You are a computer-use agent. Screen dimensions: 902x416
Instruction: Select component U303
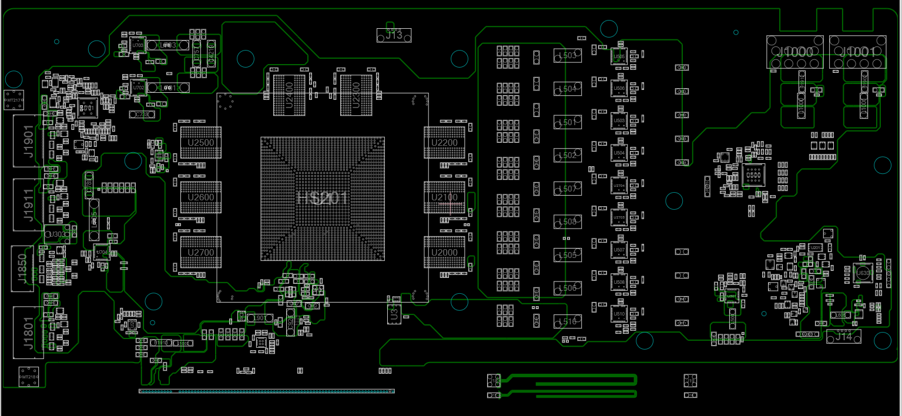57,234
